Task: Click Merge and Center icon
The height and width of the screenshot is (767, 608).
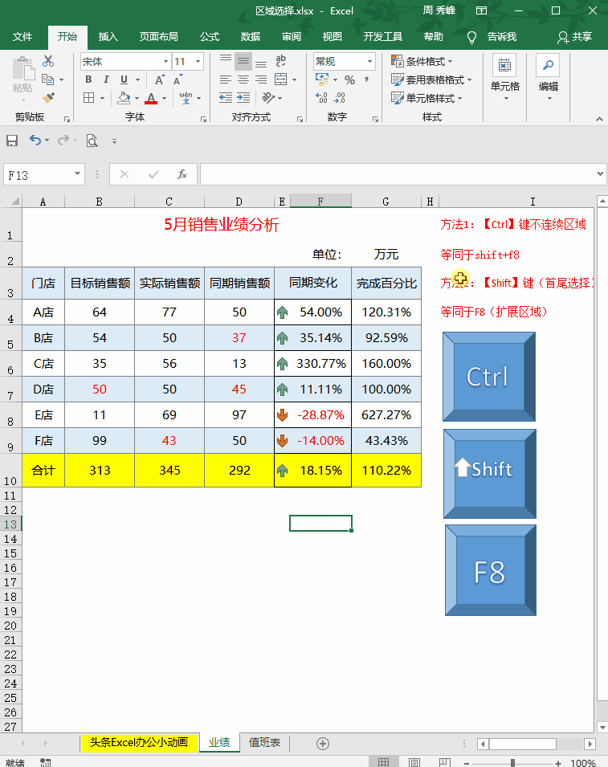Action: pyautogui.click(x=281, y=80)
